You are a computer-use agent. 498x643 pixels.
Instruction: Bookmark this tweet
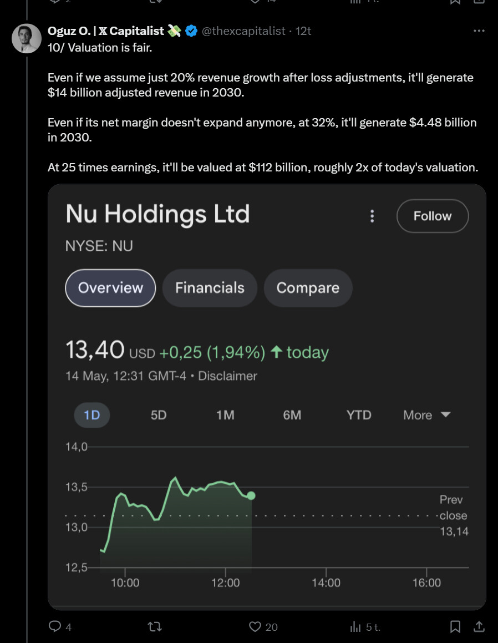[x=455, y=626]
